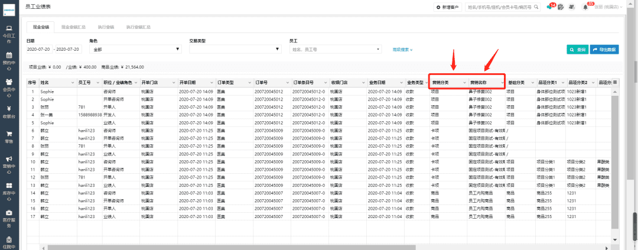Image resolution: width=638 pixels, height=250 pixels.
Task: Click the 新增客户 button
Action: click(447, 7)
